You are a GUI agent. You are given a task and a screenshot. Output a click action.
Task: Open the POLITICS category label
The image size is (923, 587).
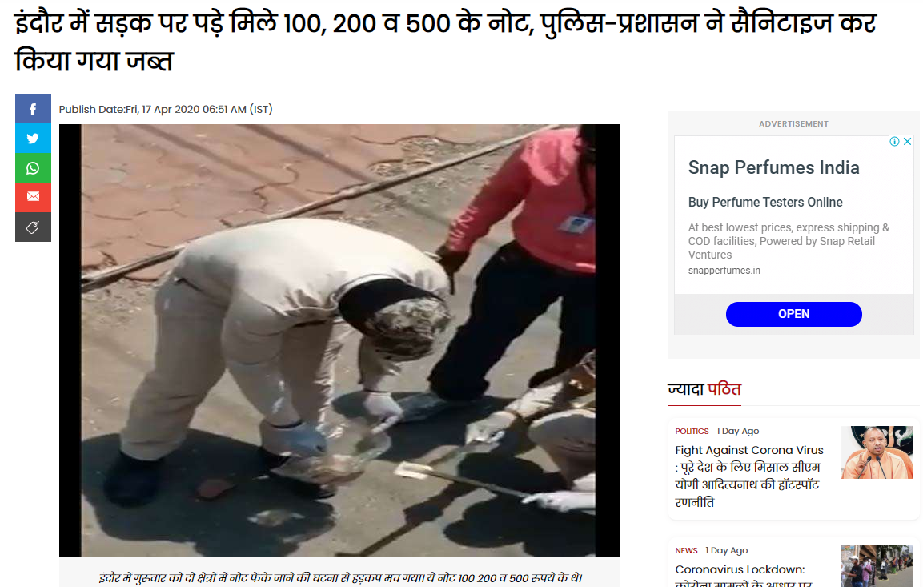pyautogui.click(x=692, y=431)
